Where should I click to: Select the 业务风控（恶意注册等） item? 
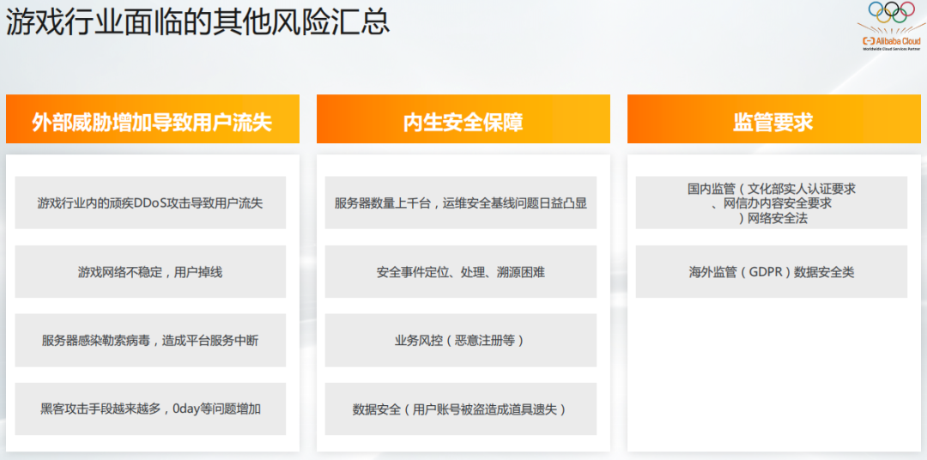coord(461,341)
